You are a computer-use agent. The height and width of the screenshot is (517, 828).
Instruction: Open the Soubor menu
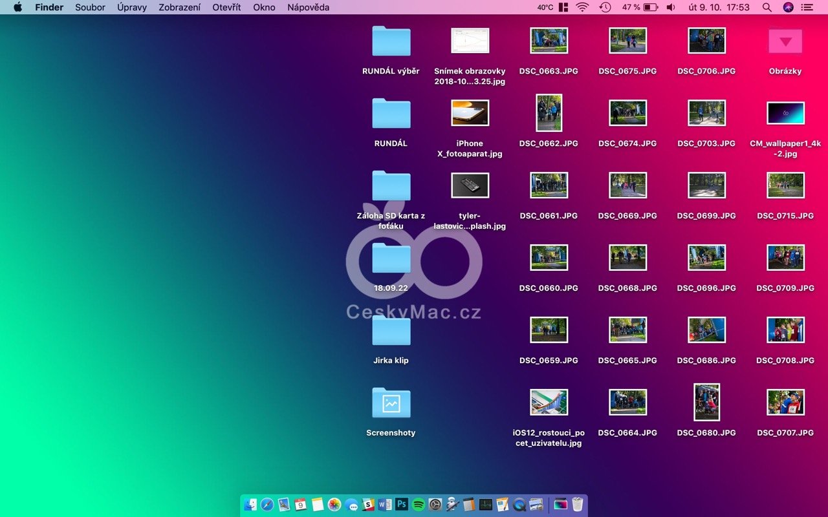(90, 7)
